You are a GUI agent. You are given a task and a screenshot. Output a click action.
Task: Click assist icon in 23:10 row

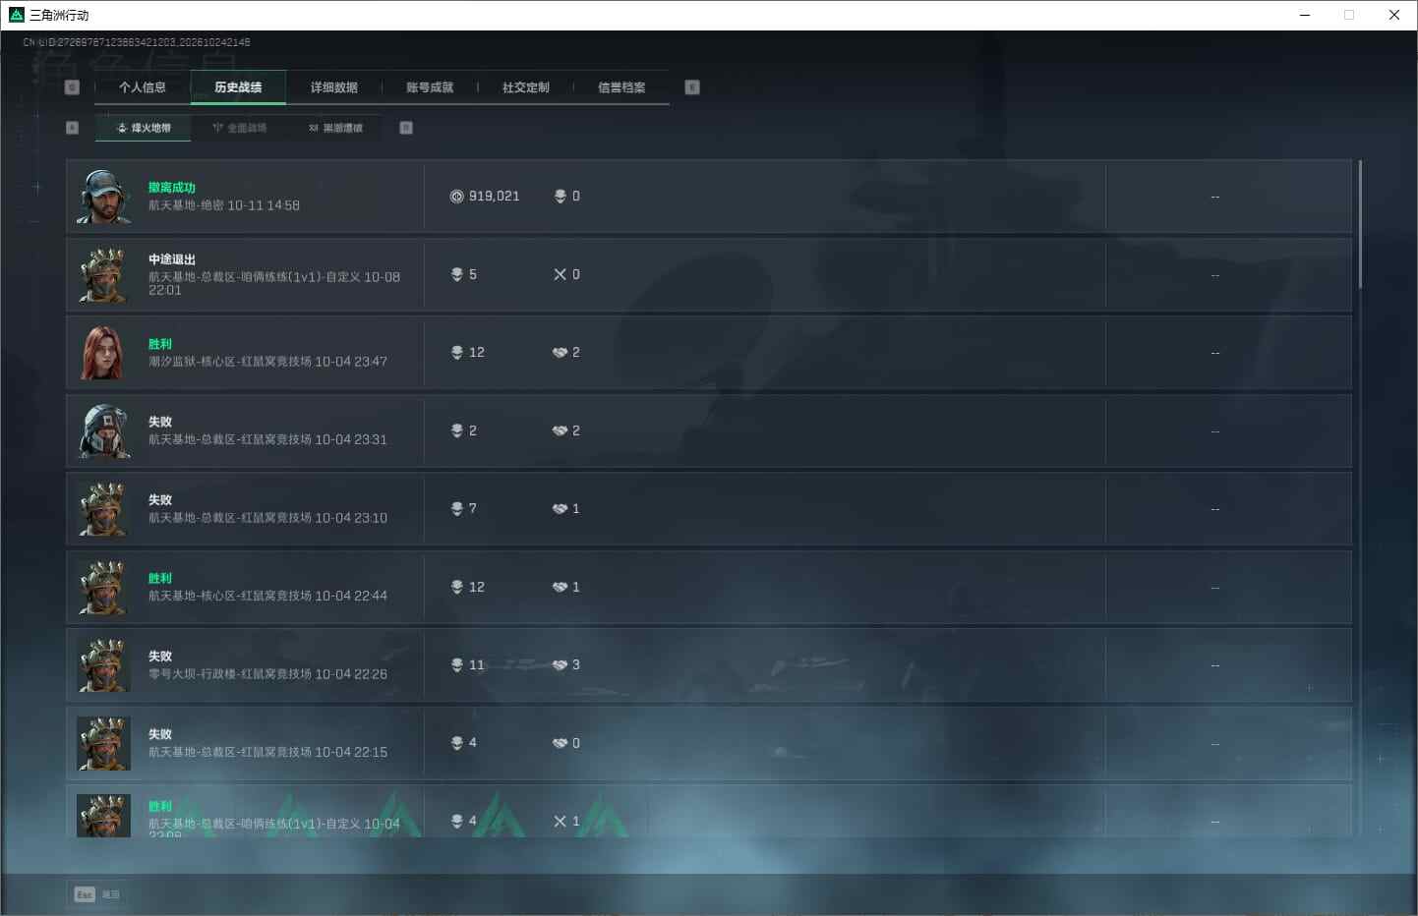(560, 508)
